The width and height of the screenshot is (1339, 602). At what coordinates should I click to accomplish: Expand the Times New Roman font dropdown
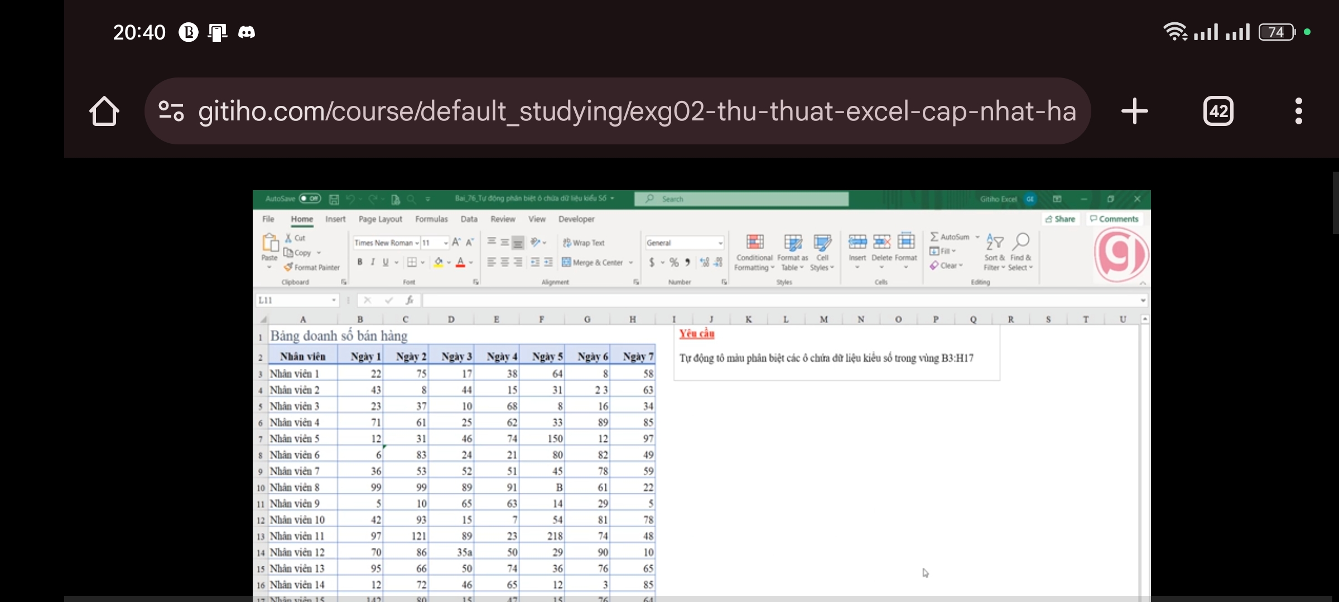pyautogui.click(x=417, y=243)
